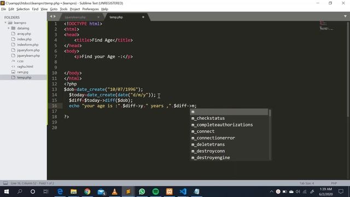Open the Goto menu
The width and height of the screenshot is (350, 197).
(54, 9)
